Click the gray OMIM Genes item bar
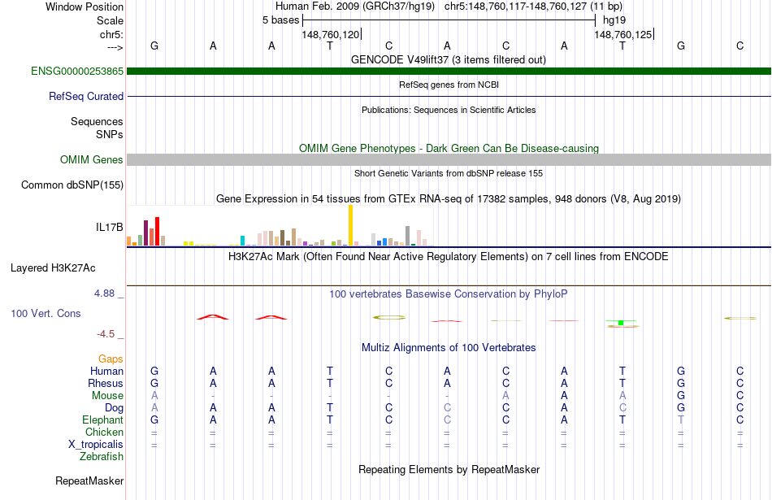This screenshot has width=772, height=500. click(449, 159)
